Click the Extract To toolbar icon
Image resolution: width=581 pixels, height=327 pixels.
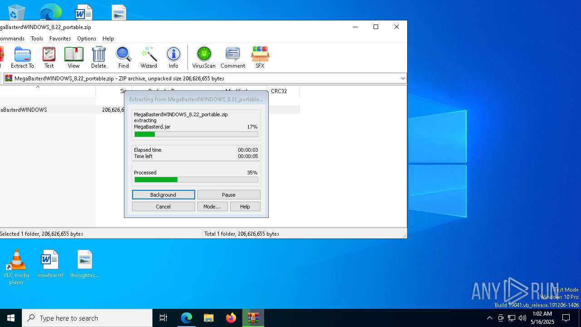22,57
